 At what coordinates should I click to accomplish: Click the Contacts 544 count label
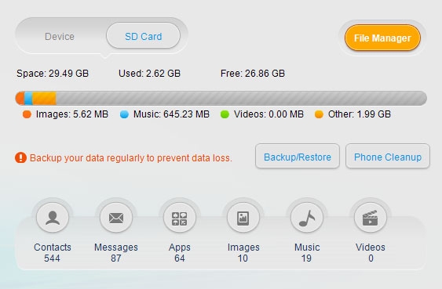coord(52,258)
